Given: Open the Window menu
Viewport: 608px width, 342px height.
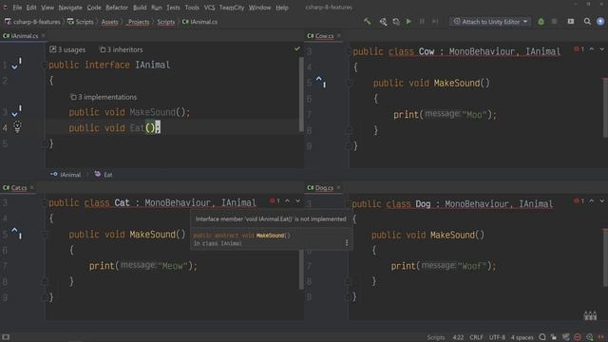Looking at the screenshot, I should (259, 8).
